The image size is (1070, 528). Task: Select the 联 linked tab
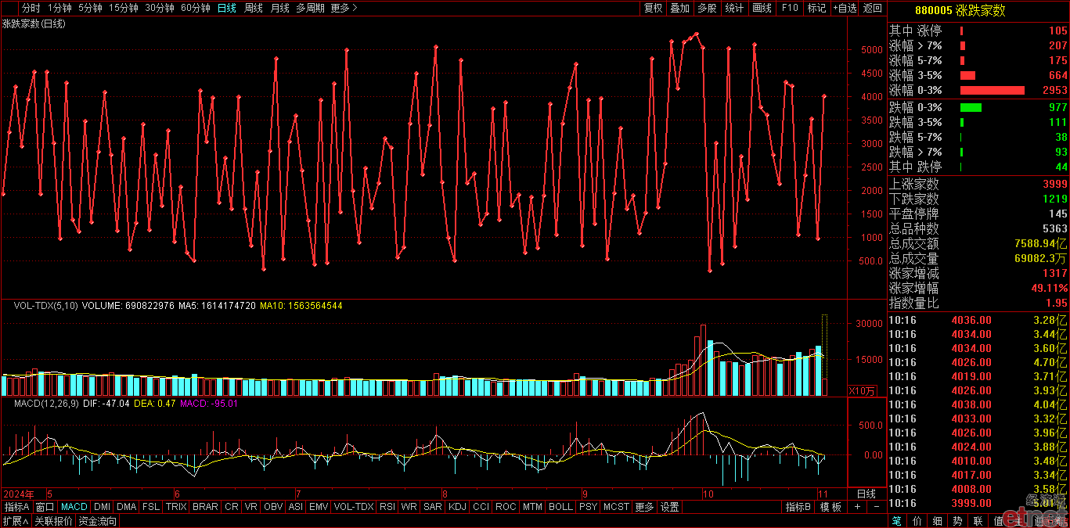[978, 521]
